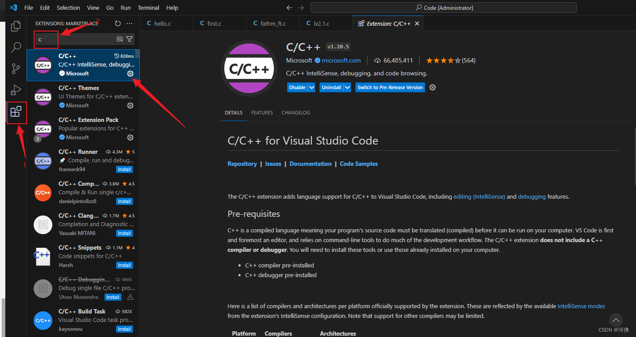Viewport: 636px width, 337px height.
Task: Open the Terminal menu
Action: point(148,8)
